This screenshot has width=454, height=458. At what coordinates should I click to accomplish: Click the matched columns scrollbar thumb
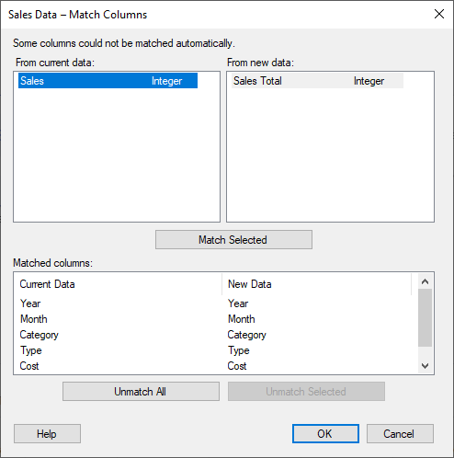425,317
